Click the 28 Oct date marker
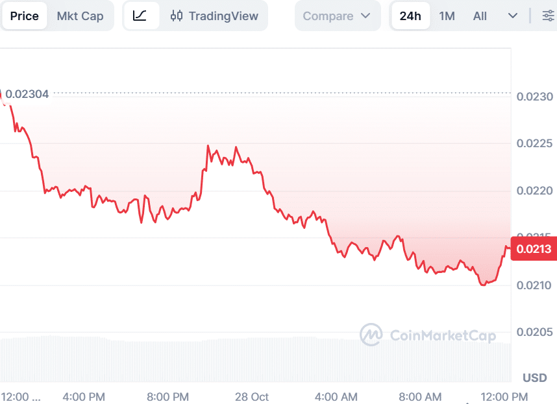The height and width of the screenshot is (404, 557). click(252, 397)
